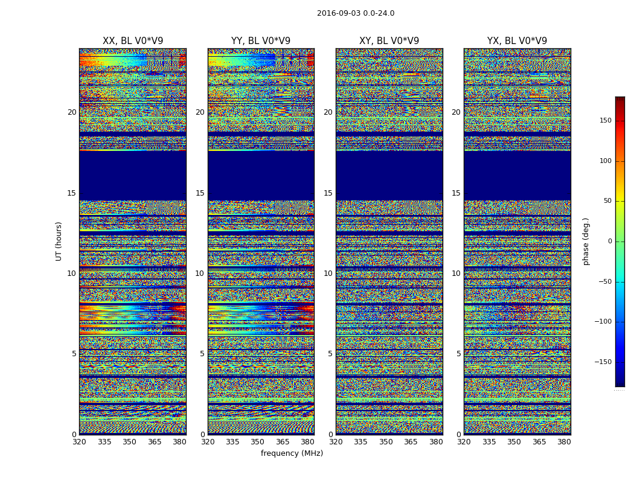Click y-axis tick "20" of YX panel
This screenshot has height=483, width=634.
pos(456,112)
